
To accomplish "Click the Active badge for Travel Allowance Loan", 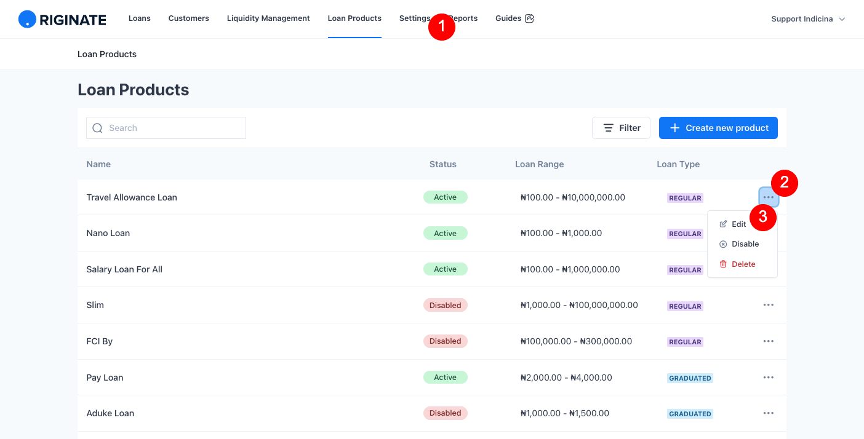I will (446, 197).
